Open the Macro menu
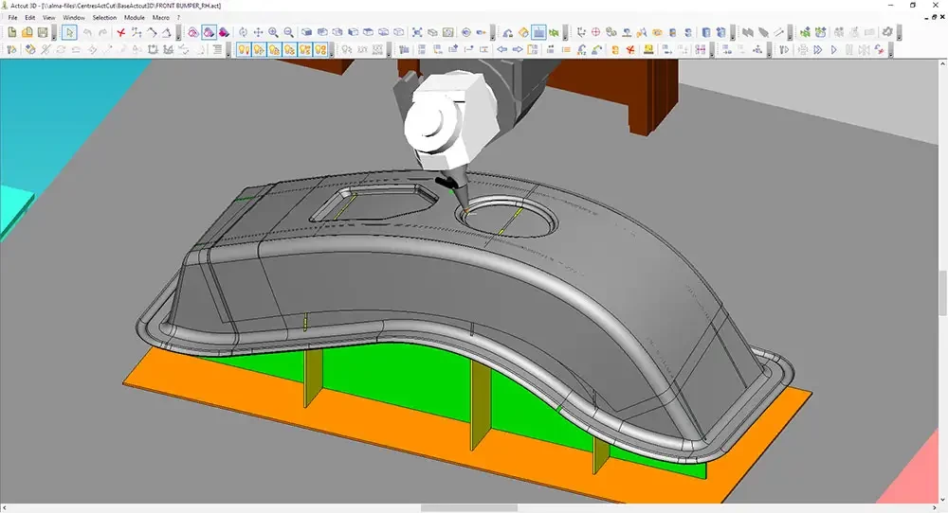Image resolution: width=948 pixels, height=513 pixels. [161, 17]
